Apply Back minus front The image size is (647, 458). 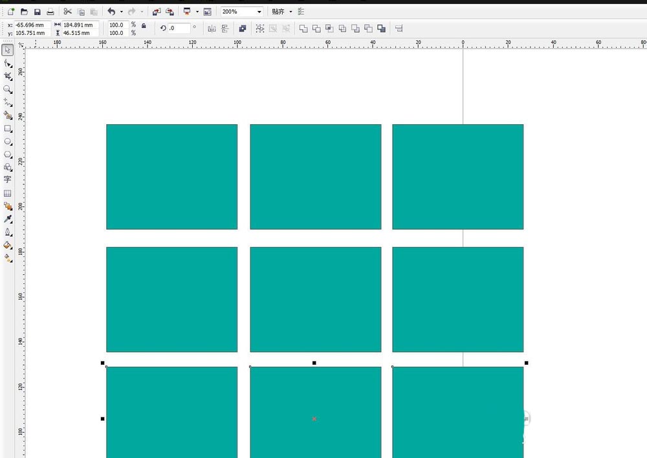[369, 28]
